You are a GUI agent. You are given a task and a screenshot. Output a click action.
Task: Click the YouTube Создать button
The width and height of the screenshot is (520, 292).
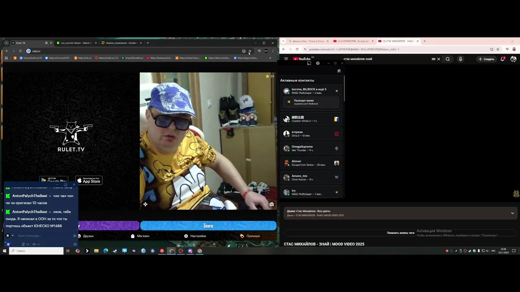click(x=486, y=59)
